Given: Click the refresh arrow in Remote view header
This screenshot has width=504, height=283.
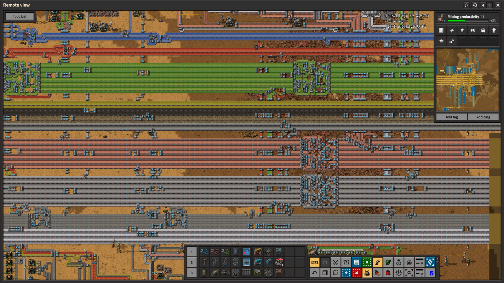Looking at the screenshot, I should [475, 5].
